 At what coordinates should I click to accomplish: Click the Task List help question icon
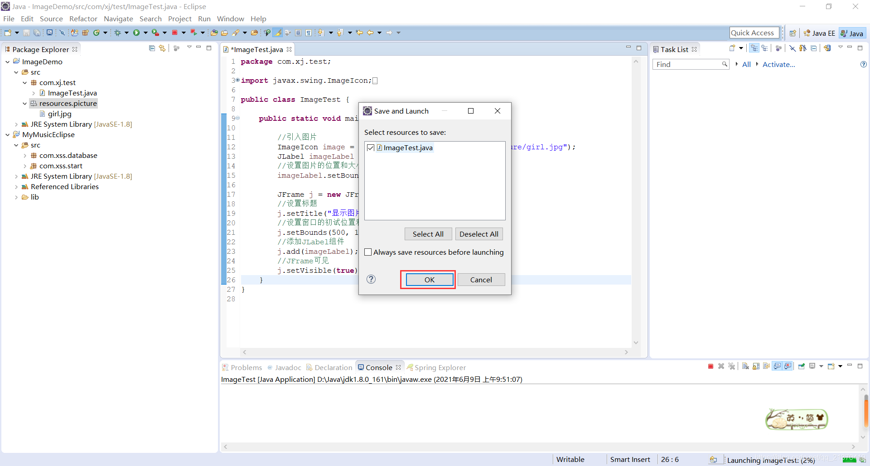click(x=864, y=64)
